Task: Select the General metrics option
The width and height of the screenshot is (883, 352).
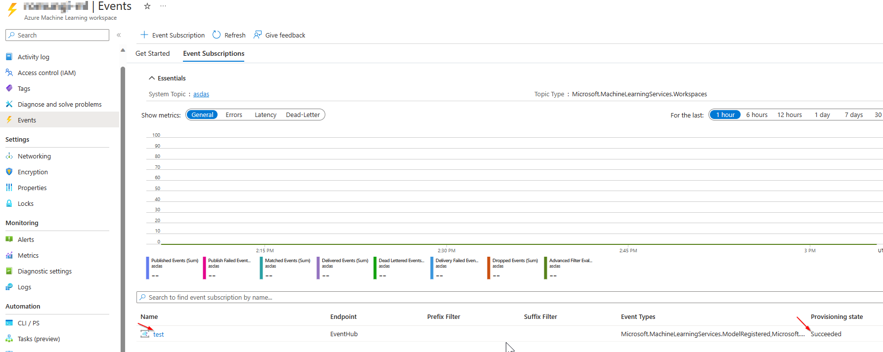Action: tap(202, 115)
